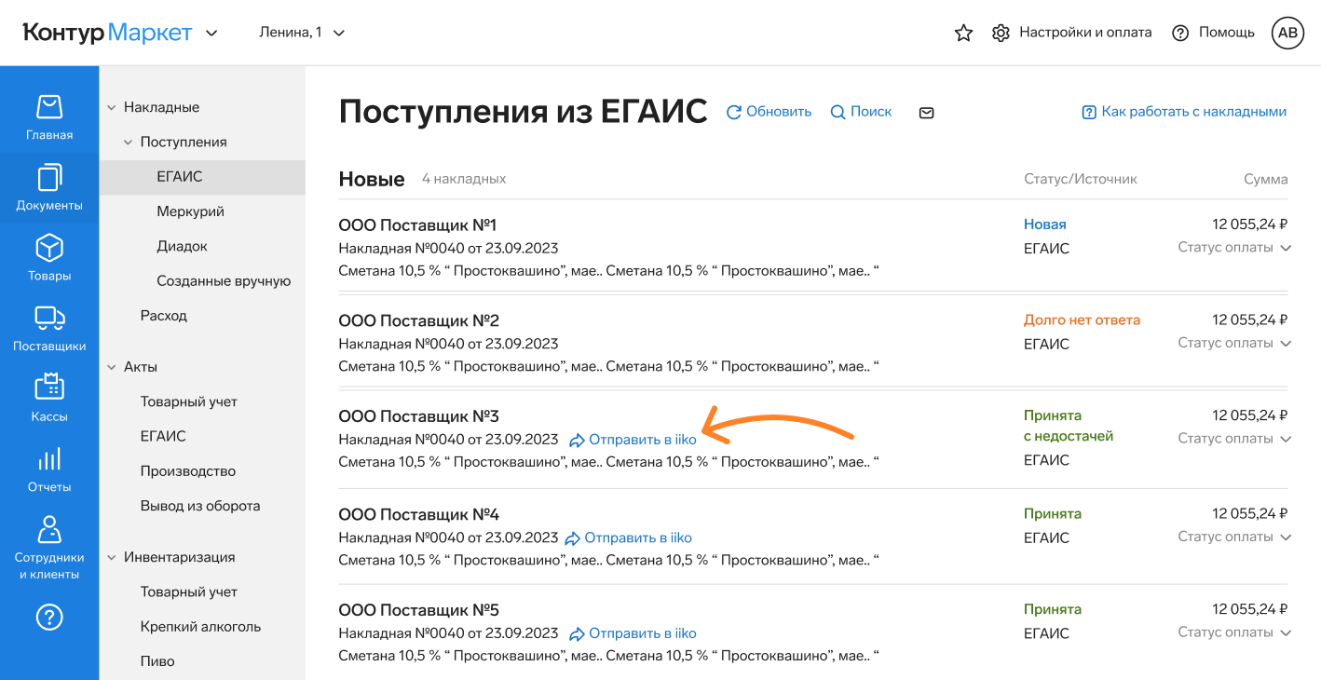Image resolution: width=1321 pixels, height=680 pixels.
Task: Click the question mark sidebar icon
Action: (x=49, y=617)
